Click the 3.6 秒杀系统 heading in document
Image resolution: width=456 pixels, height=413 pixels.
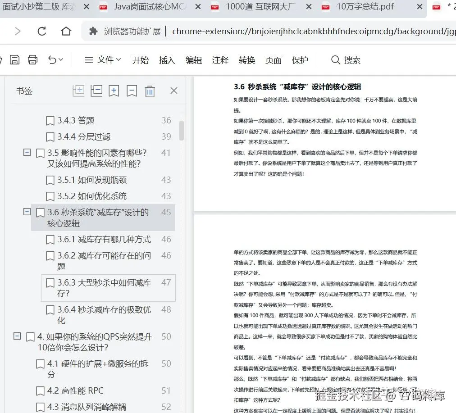click(297, 87)
